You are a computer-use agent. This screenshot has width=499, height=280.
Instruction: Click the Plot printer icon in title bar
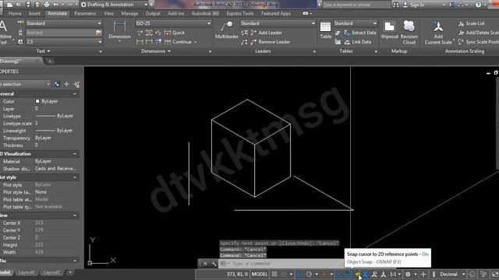[x=47, y=5]
